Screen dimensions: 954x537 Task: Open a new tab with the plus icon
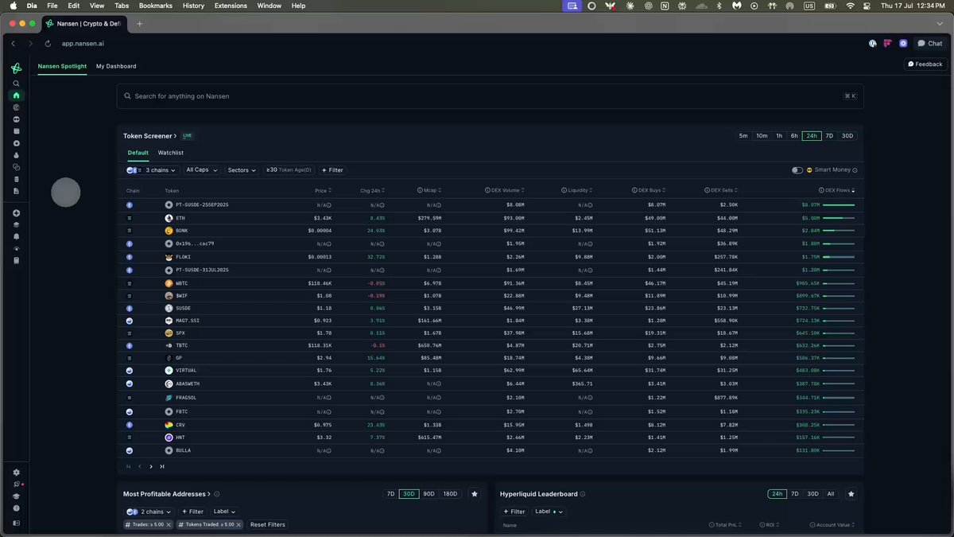tap(140, 23)
